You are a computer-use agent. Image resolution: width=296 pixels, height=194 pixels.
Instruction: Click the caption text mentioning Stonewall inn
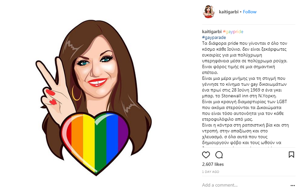coord(239,96)
